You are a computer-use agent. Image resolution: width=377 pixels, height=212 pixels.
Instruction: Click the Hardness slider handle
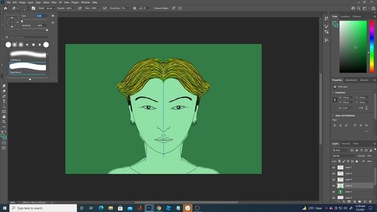click(47, 30)
